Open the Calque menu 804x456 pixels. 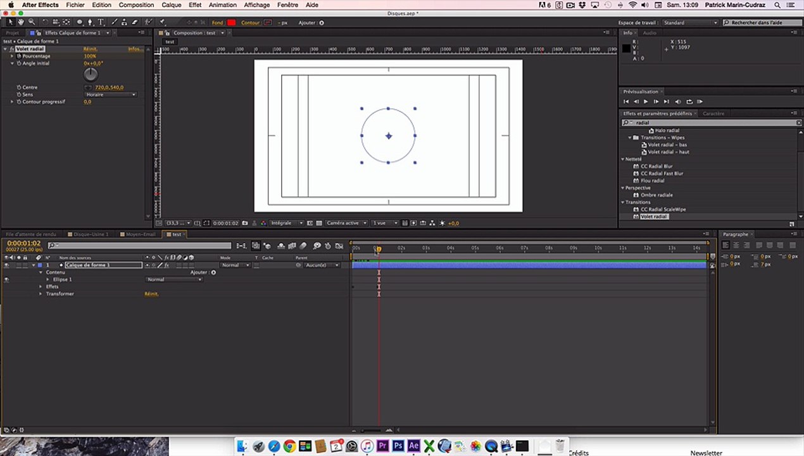coord(171,5)
